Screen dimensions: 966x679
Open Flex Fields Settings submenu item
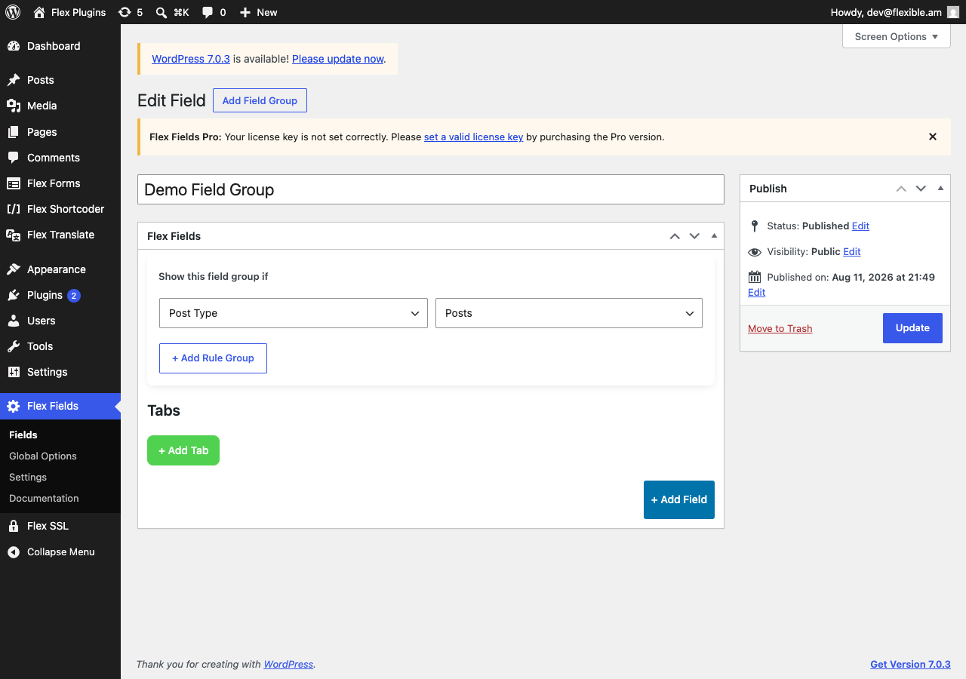pyautogui.click(x=28, y=477)
